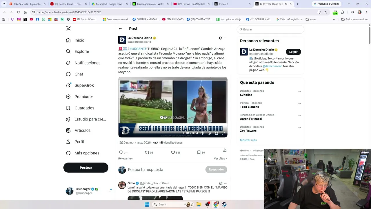Click the Responder button
371x209 pixels.
point(216,170)
